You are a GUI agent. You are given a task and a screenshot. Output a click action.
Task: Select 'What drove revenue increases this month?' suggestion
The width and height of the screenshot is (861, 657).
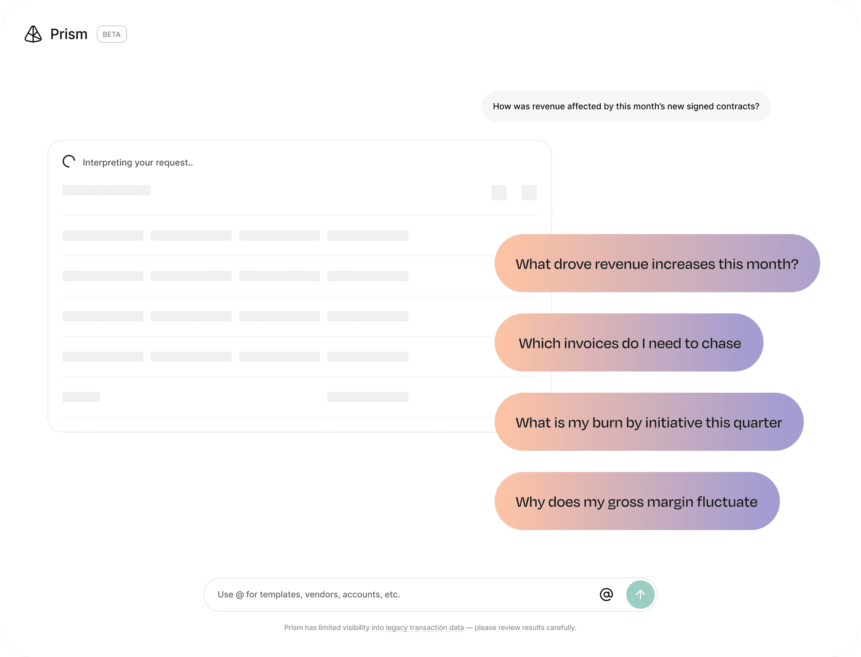click(x=657, y=263)
